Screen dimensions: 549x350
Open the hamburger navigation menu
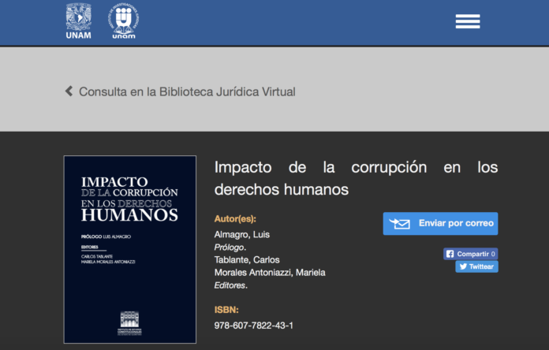pos(467,21)
